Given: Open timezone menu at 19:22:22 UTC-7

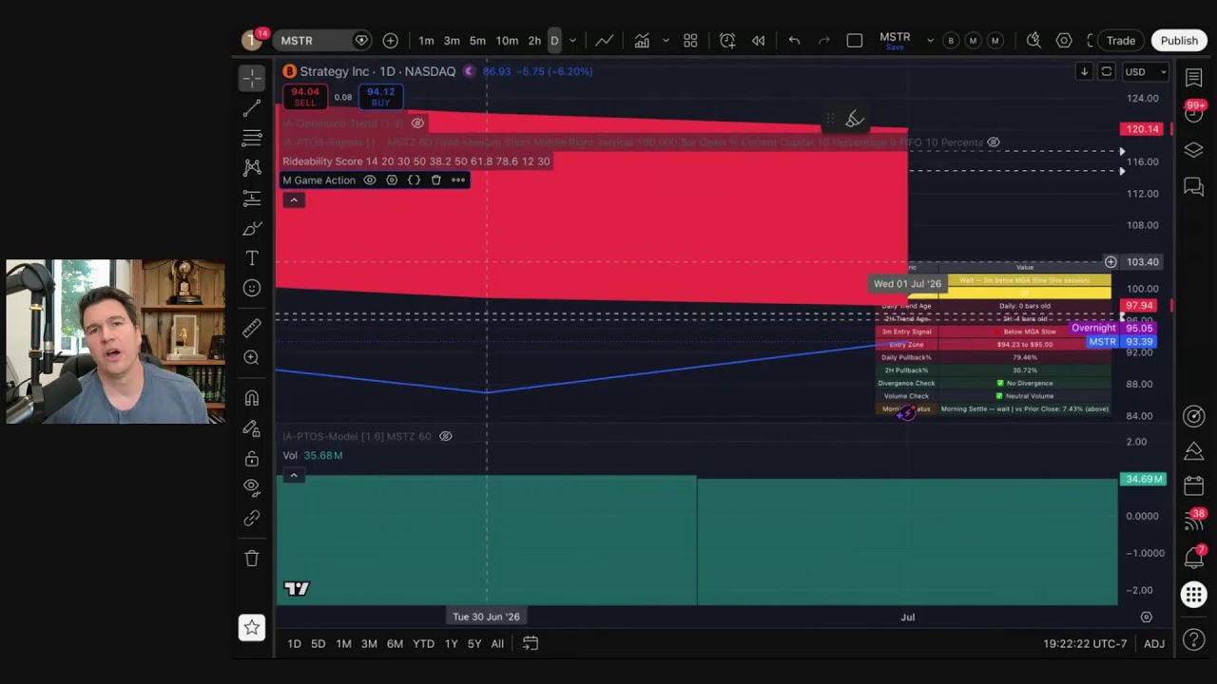Looking at the screenshot, I should (1085, 644).
